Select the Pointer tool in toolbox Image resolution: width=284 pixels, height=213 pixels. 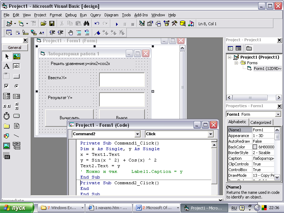7,56
